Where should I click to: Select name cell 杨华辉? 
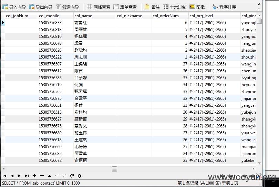[x=95, y=37]
